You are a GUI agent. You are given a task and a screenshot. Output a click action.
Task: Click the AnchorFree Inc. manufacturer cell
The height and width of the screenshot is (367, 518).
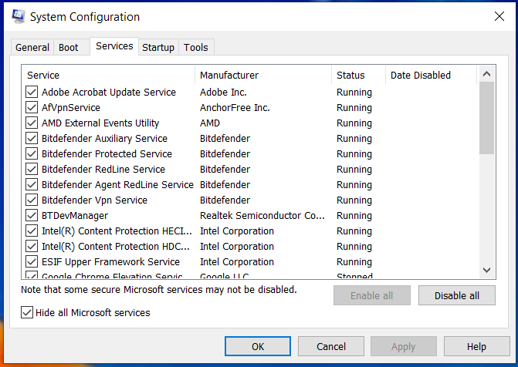pyautogui.click(x=235, y=108)
